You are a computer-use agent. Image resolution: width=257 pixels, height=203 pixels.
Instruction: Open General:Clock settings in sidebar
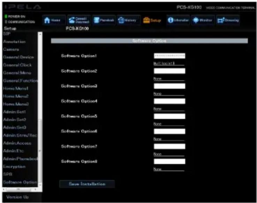click(17, 65)
